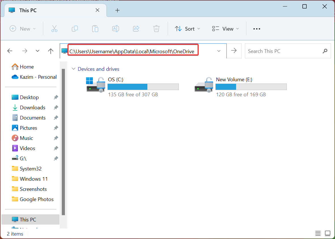Screen dimensions: 335x239
Task: Open Pictures in the navigation pane
Action: [24, 128]
